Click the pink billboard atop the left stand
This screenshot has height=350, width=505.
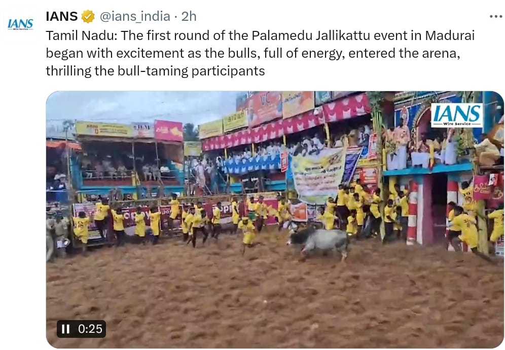click(168, 131)
